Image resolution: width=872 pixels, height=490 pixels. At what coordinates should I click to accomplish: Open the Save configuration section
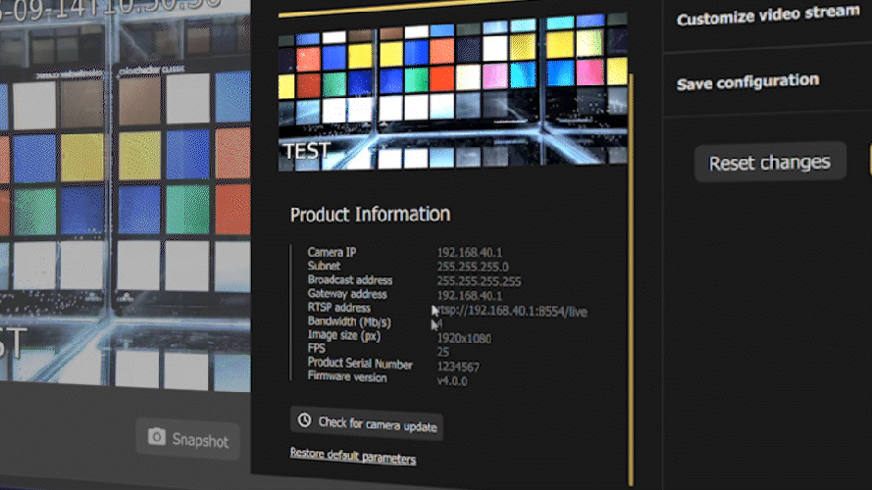click(747, 82)
